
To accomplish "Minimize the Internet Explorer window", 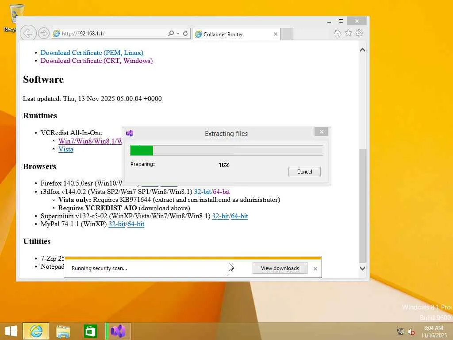I will [x=329, y=21].
